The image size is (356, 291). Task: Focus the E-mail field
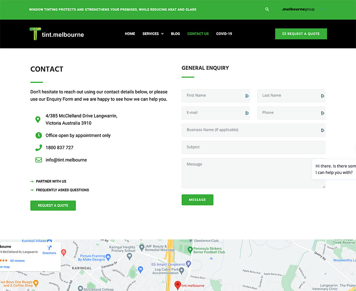click(x=215, y=113)
